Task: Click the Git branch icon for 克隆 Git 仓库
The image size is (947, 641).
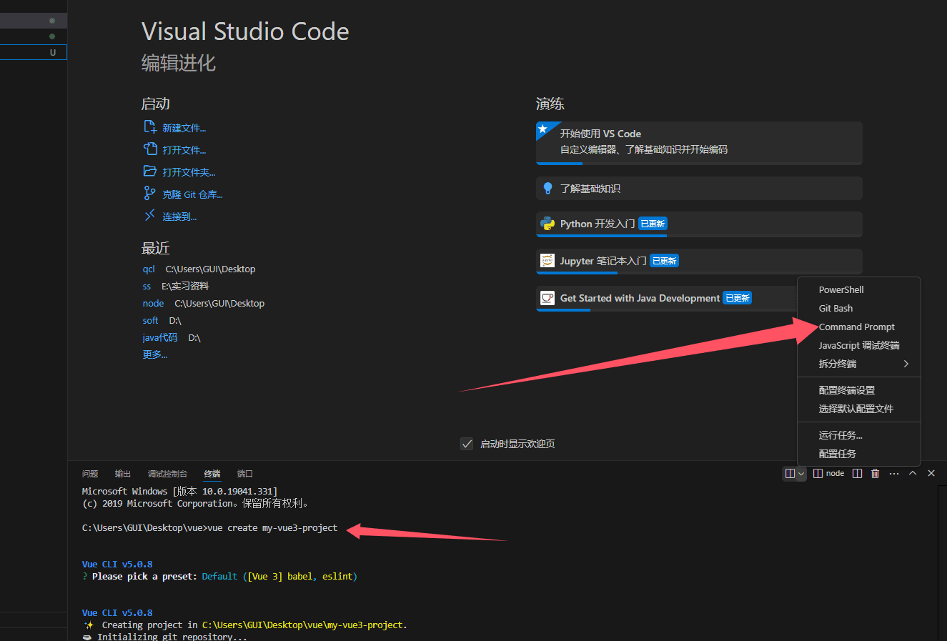Action: pos(149,193)
